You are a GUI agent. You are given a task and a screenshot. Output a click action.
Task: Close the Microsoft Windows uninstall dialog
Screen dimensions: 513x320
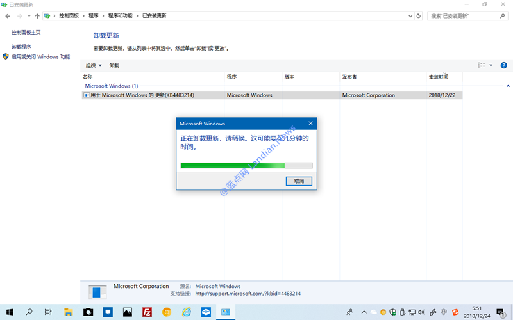click(310, 124)
